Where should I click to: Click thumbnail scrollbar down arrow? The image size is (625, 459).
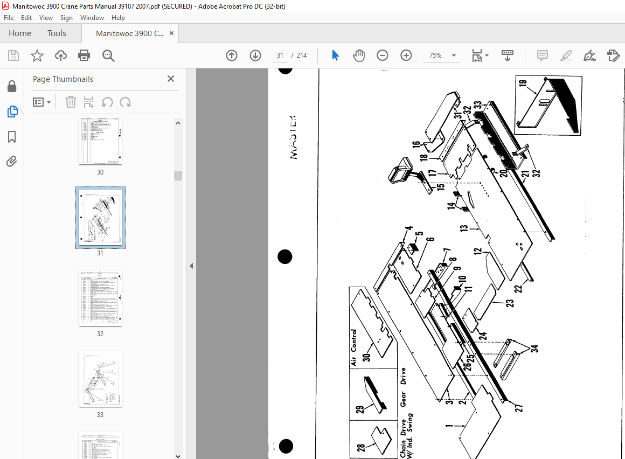pyautogui.click(x=178, y=456)
